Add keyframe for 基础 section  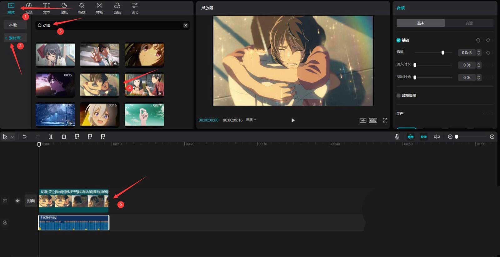(488, 40)
